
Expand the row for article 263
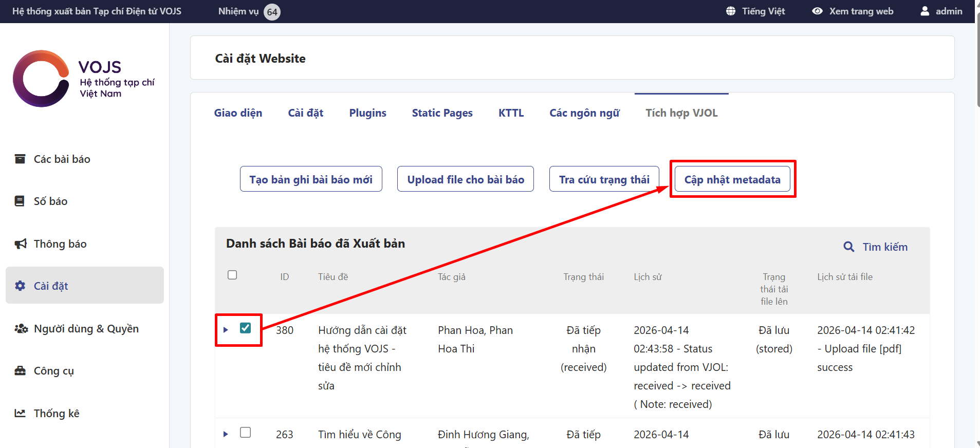pos(226,434)
